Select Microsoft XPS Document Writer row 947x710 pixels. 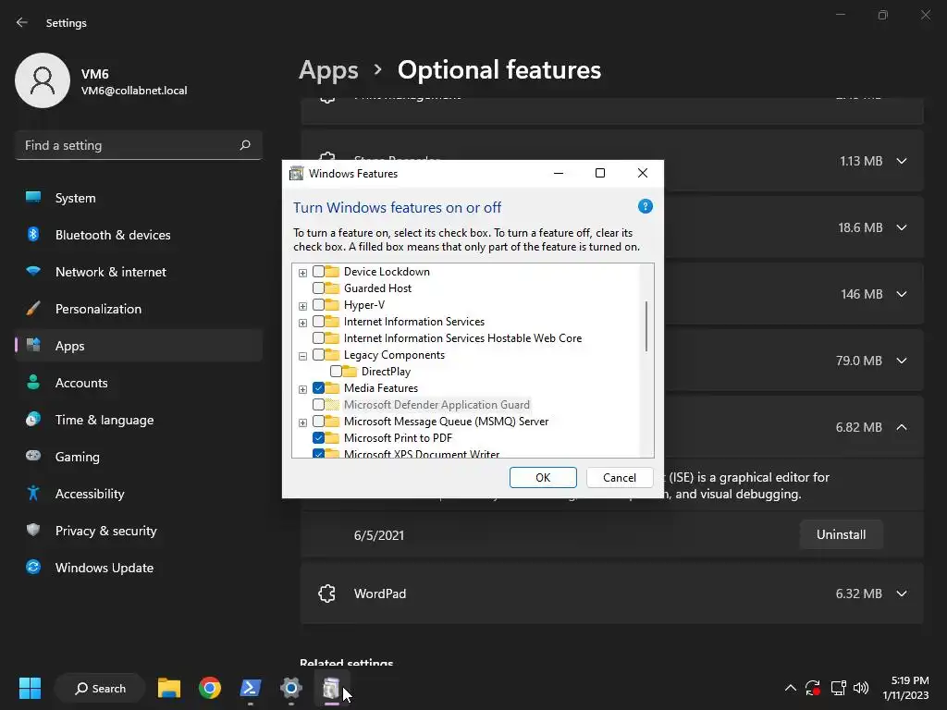[x=422, y=453]
